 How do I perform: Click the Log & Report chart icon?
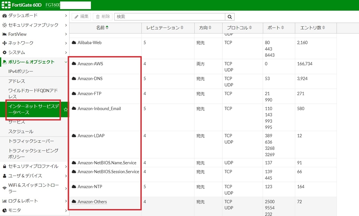click(x=4, y=201)
